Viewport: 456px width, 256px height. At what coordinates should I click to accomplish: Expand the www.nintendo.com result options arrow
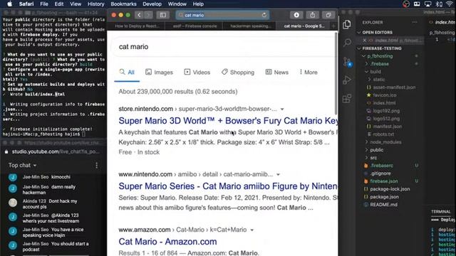click(278, 174)
